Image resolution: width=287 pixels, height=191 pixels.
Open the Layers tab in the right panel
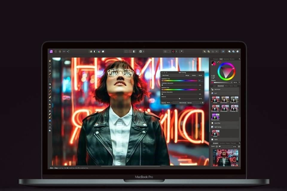point(214,86)
